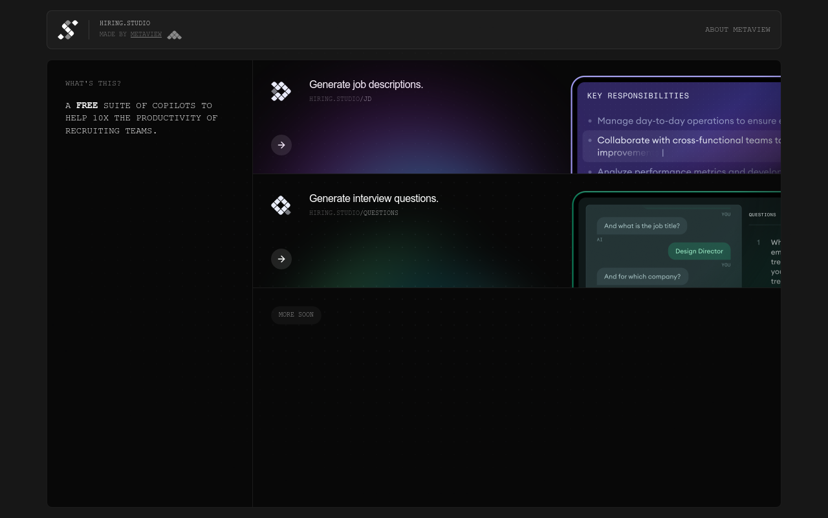The image size is (828, 518).
Task: Click the Hiring.Studio logo icon
Action: (x=68, y=30)
